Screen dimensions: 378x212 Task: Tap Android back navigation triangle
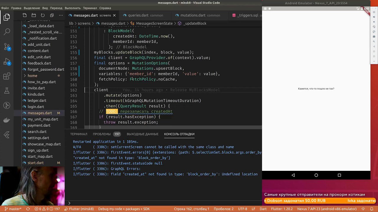(293, 175)
